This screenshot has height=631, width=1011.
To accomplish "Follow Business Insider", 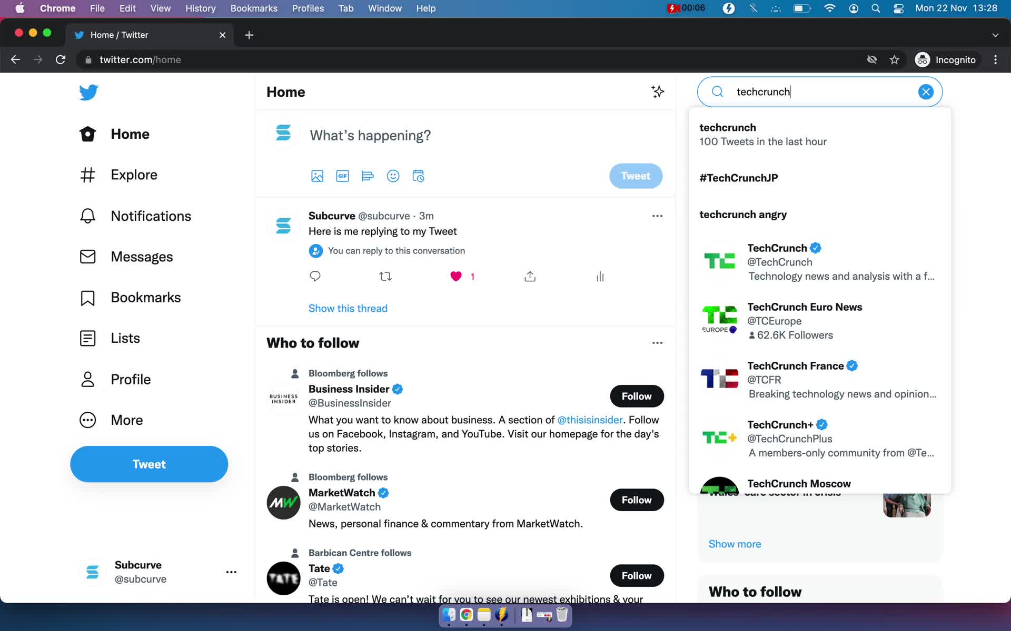I will point(637,396).
